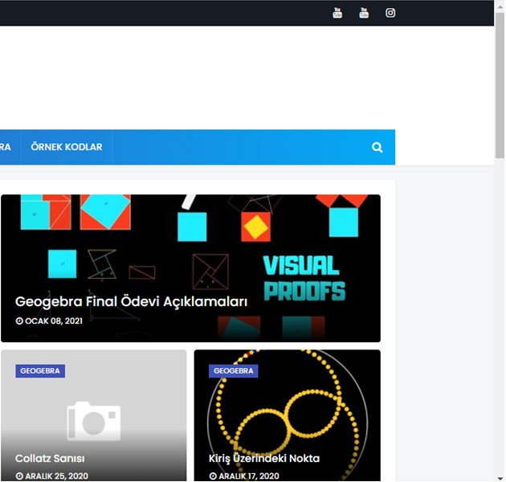506x482 pixels.
Task: Open Geogebra Final Ödevi Açıklamaları post
Action: click(x=131, y=302)
